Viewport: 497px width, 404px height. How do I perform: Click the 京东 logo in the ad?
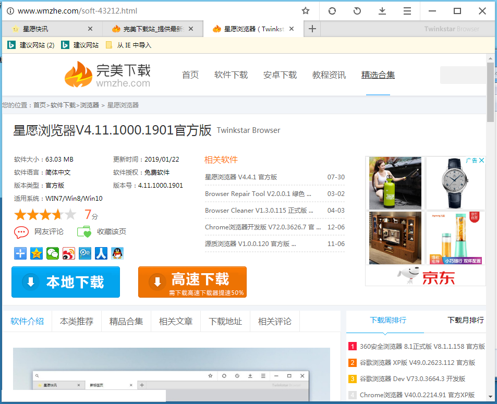click(426, 276)
